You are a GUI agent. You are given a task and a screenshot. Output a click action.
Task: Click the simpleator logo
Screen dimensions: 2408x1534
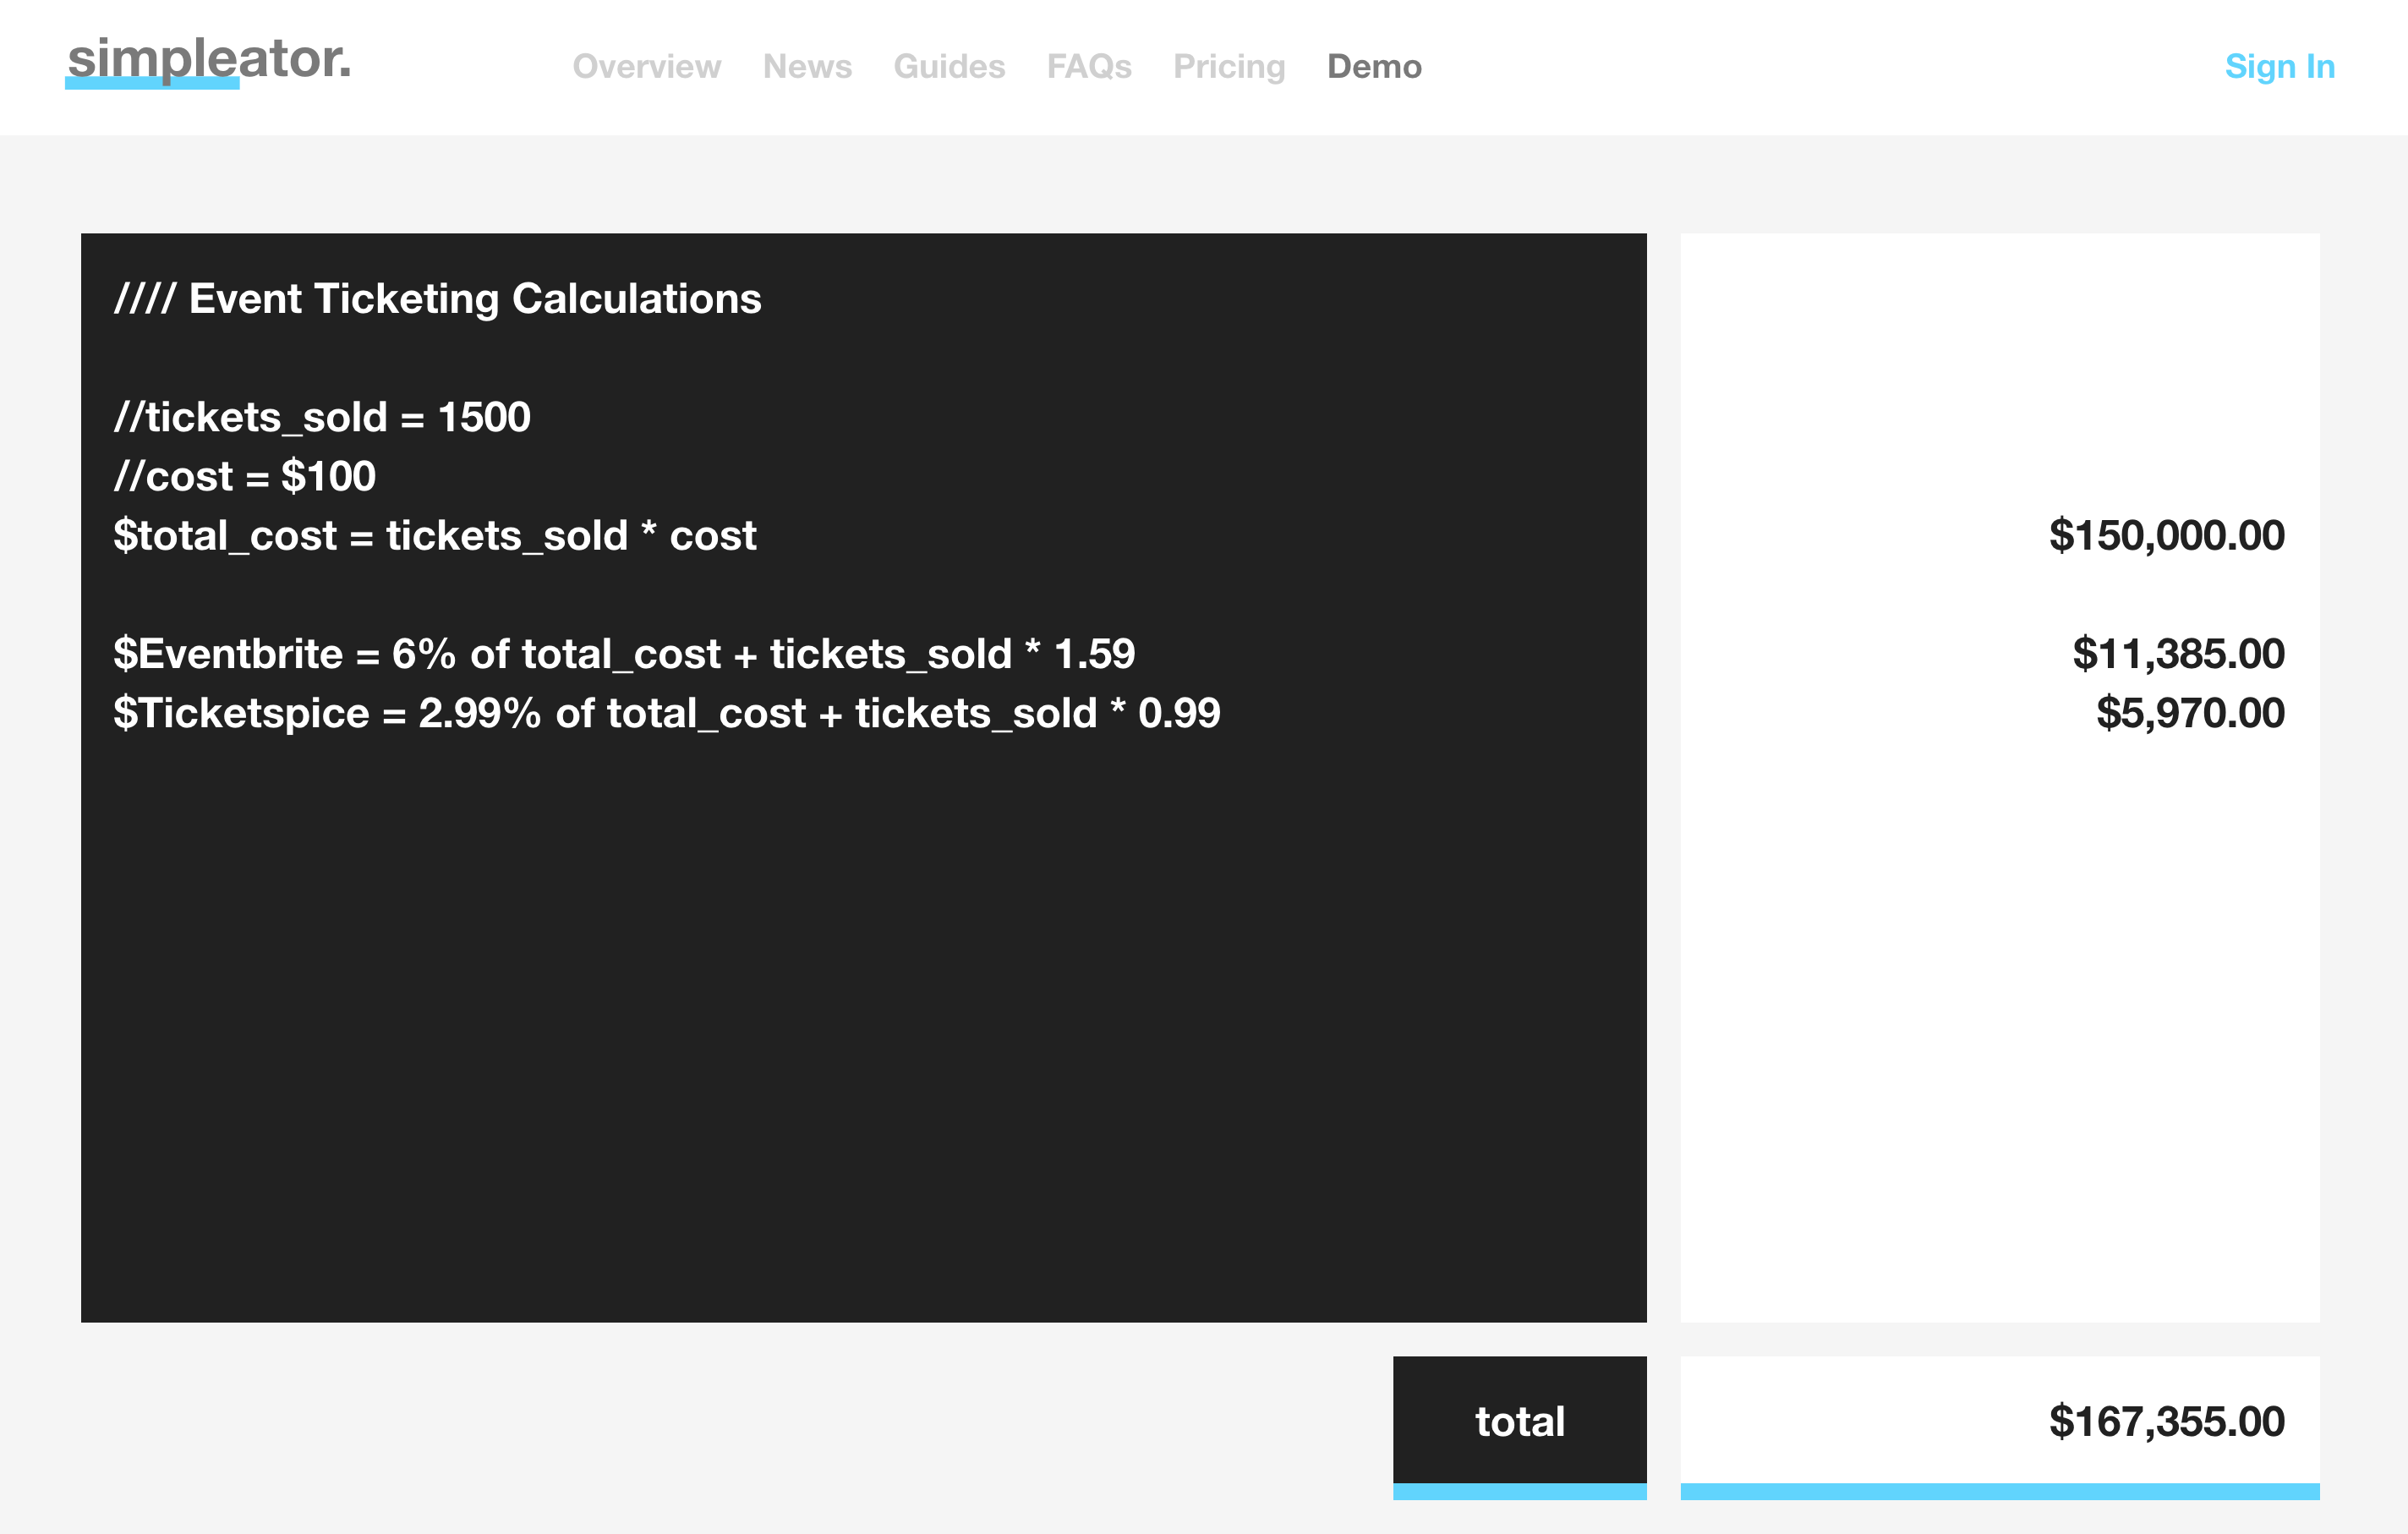coord(209,60)
